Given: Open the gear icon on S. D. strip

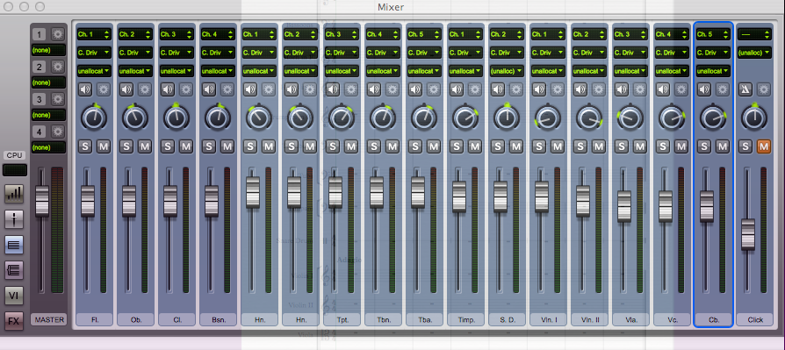Looking at the screenshot, I should coord(515,89).
